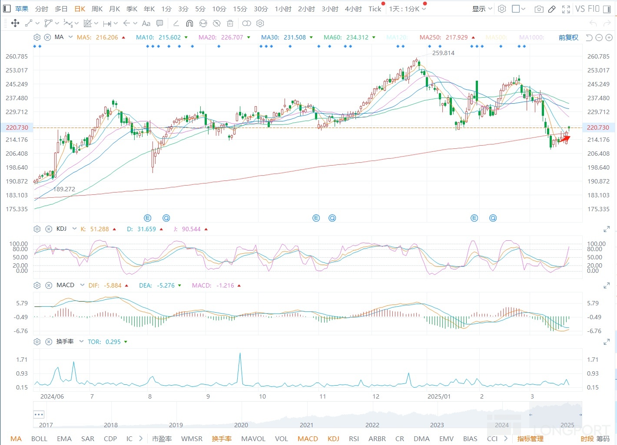
Task: Open 指标管理 indicator management
Action: [530, 438]
